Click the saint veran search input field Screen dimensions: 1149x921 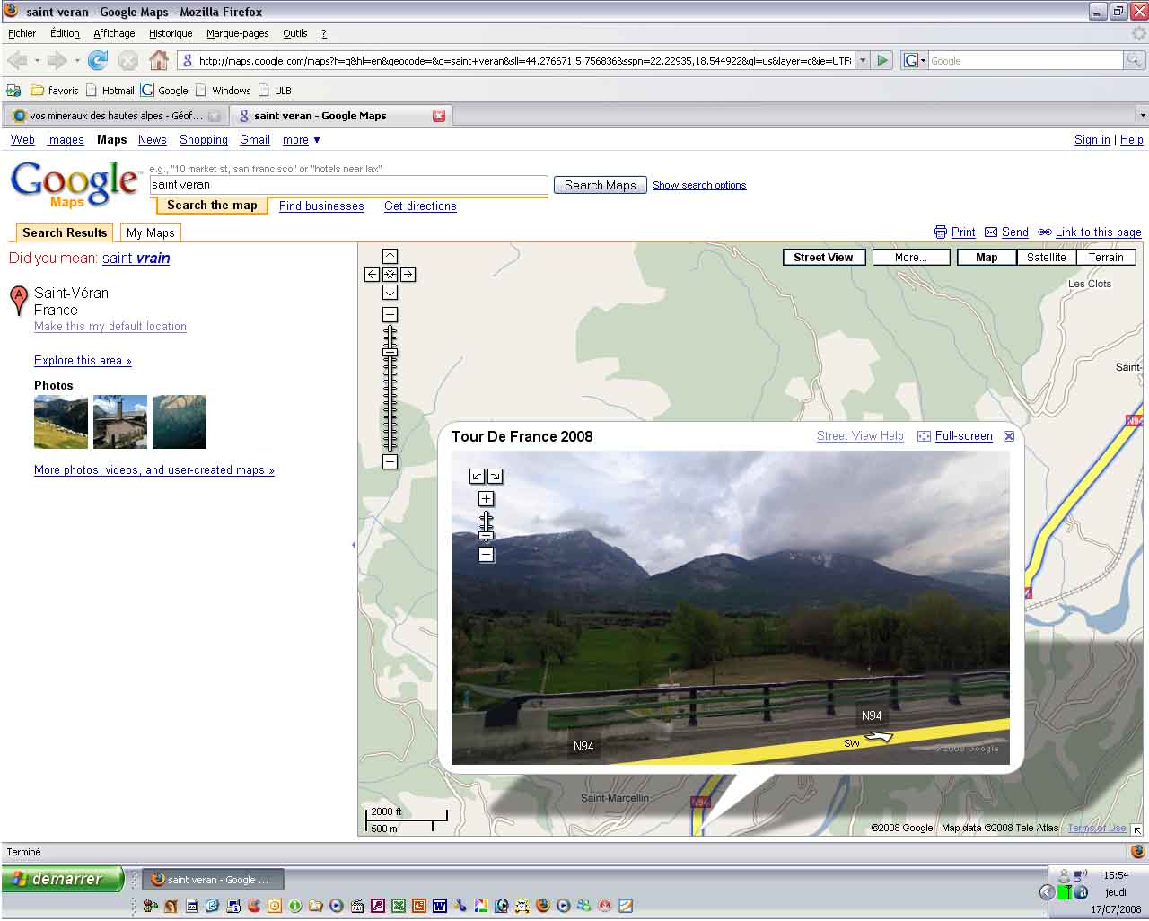tap(348, 185)
